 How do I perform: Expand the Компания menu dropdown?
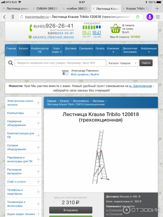pos(113,50)
